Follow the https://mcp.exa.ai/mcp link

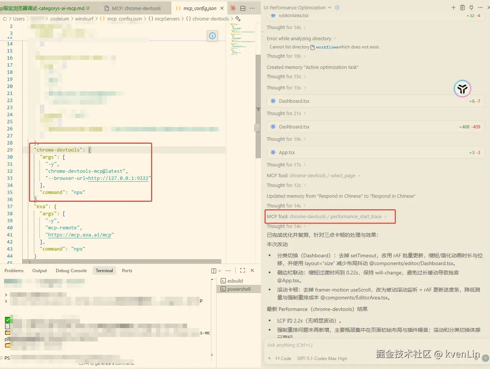point(80,235)
